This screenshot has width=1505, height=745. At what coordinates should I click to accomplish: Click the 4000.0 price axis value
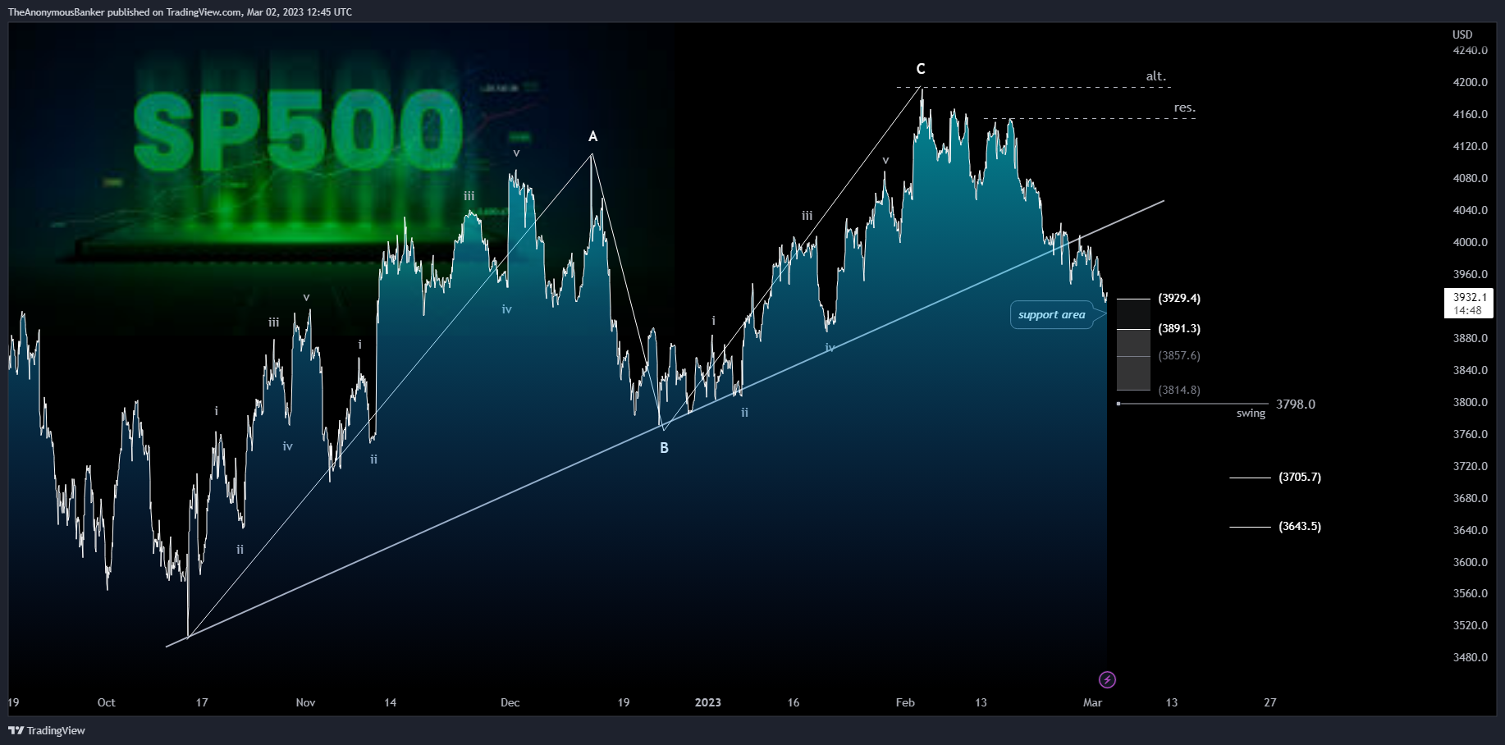[1470, 242]
